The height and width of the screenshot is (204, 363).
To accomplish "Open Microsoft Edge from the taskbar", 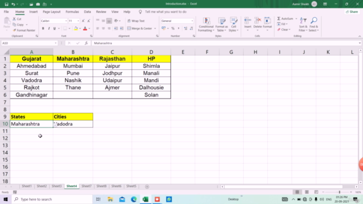I will tap(134, 199).
